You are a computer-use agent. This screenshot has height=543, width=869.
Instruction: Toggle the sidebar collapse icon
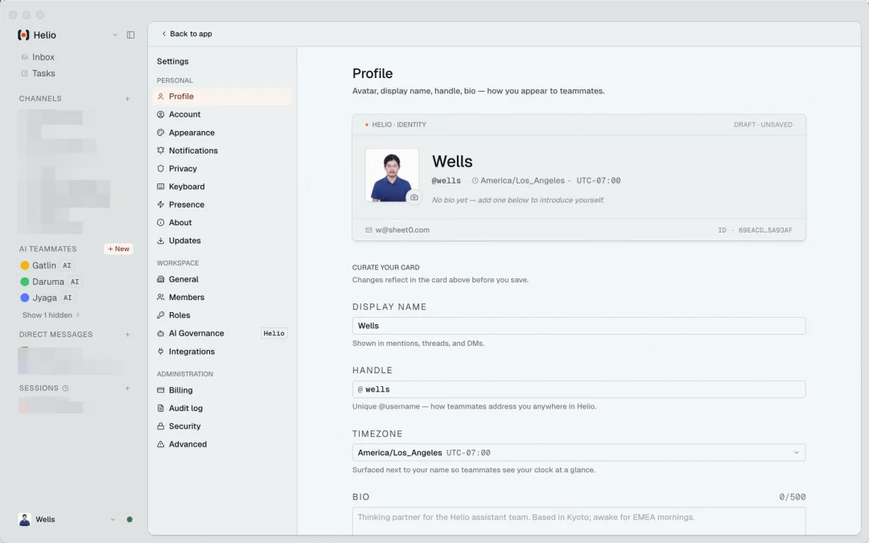coord(131,35)
